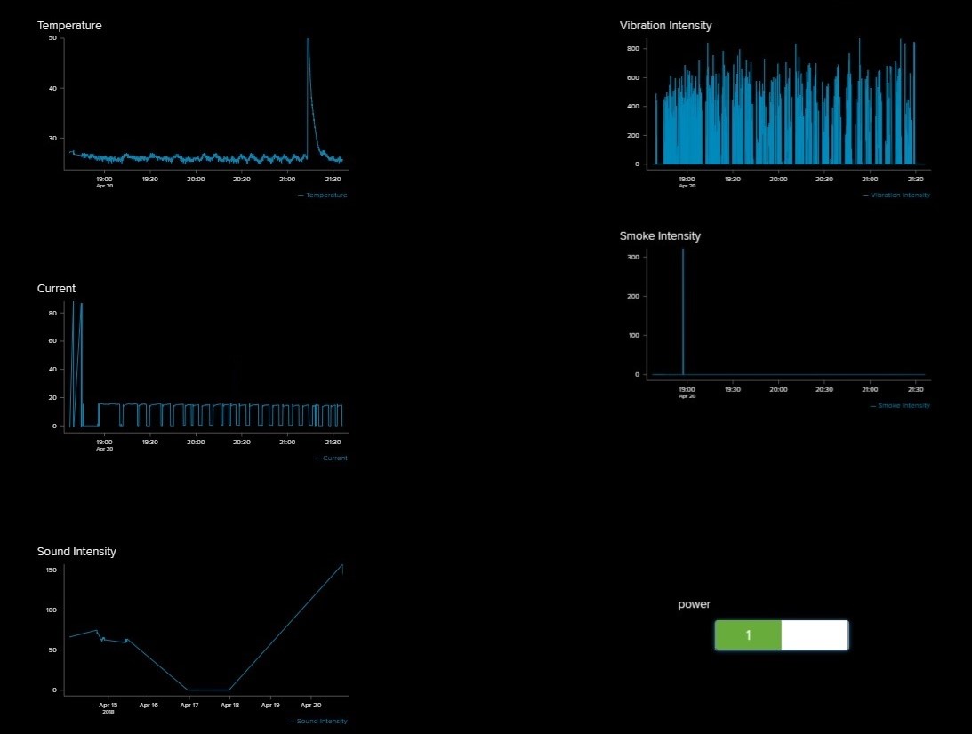Click the power widget label
The image size is (972, 734).
(x=695, y=604)
